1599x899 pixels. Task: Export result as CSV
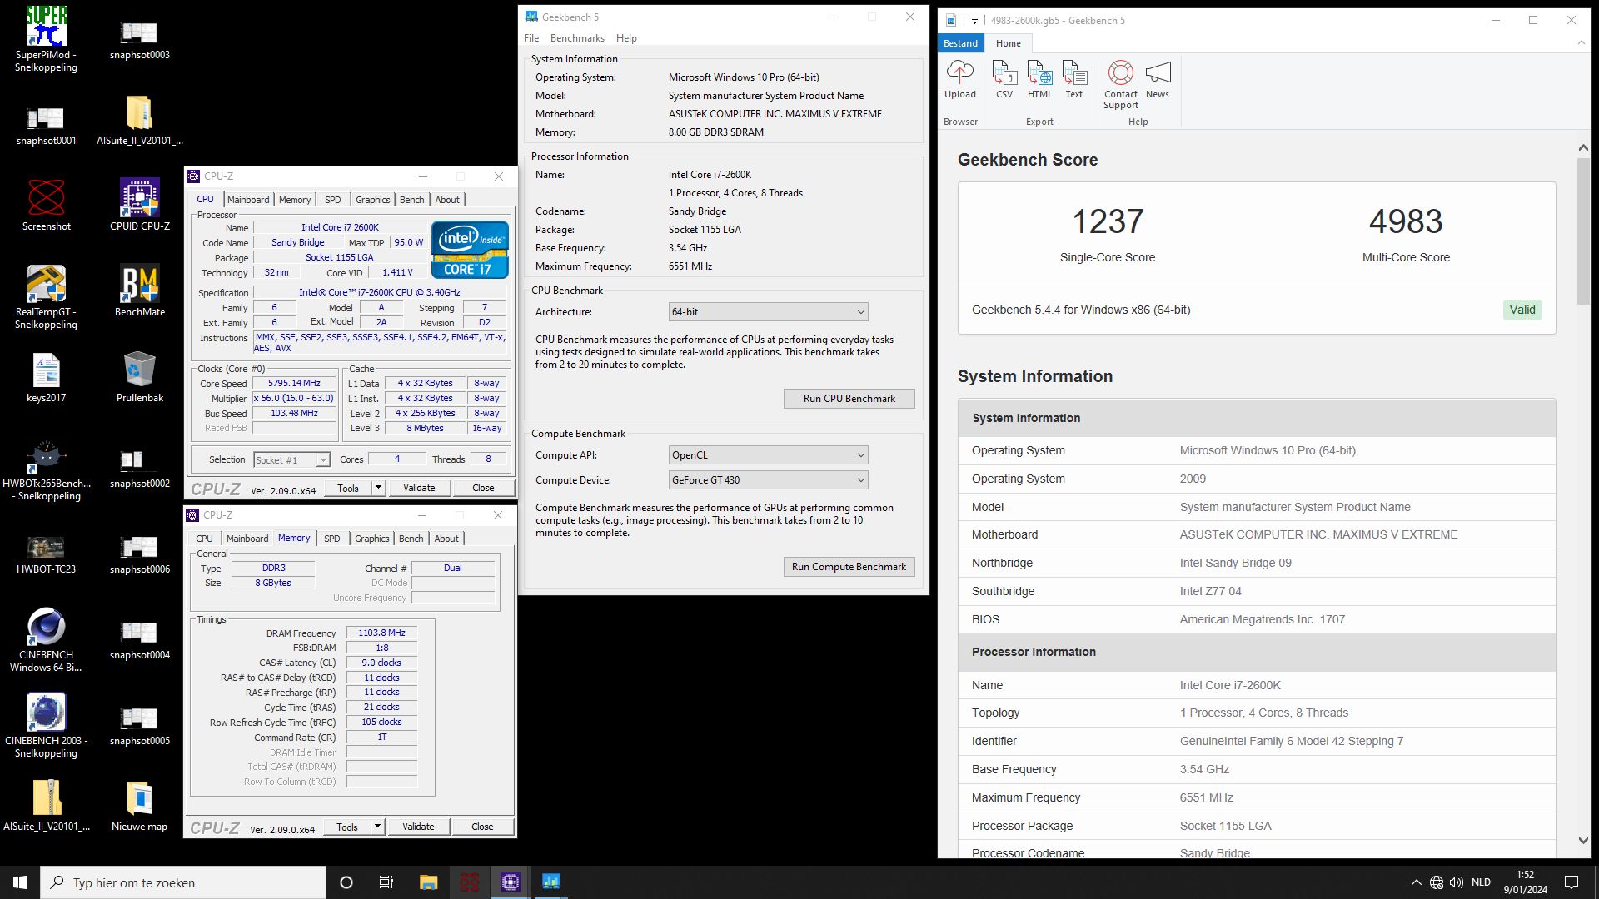[1004, 80]
